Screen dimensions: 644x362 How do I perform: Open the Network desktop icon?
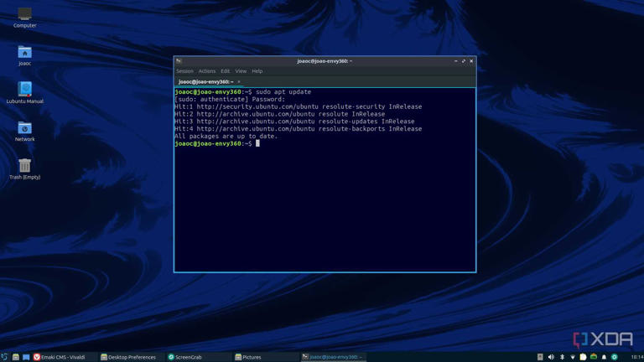(24, 132)
